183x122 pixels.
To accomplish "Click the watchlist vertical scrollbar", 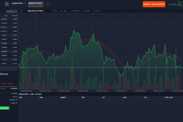I will [x=18, y=30].
